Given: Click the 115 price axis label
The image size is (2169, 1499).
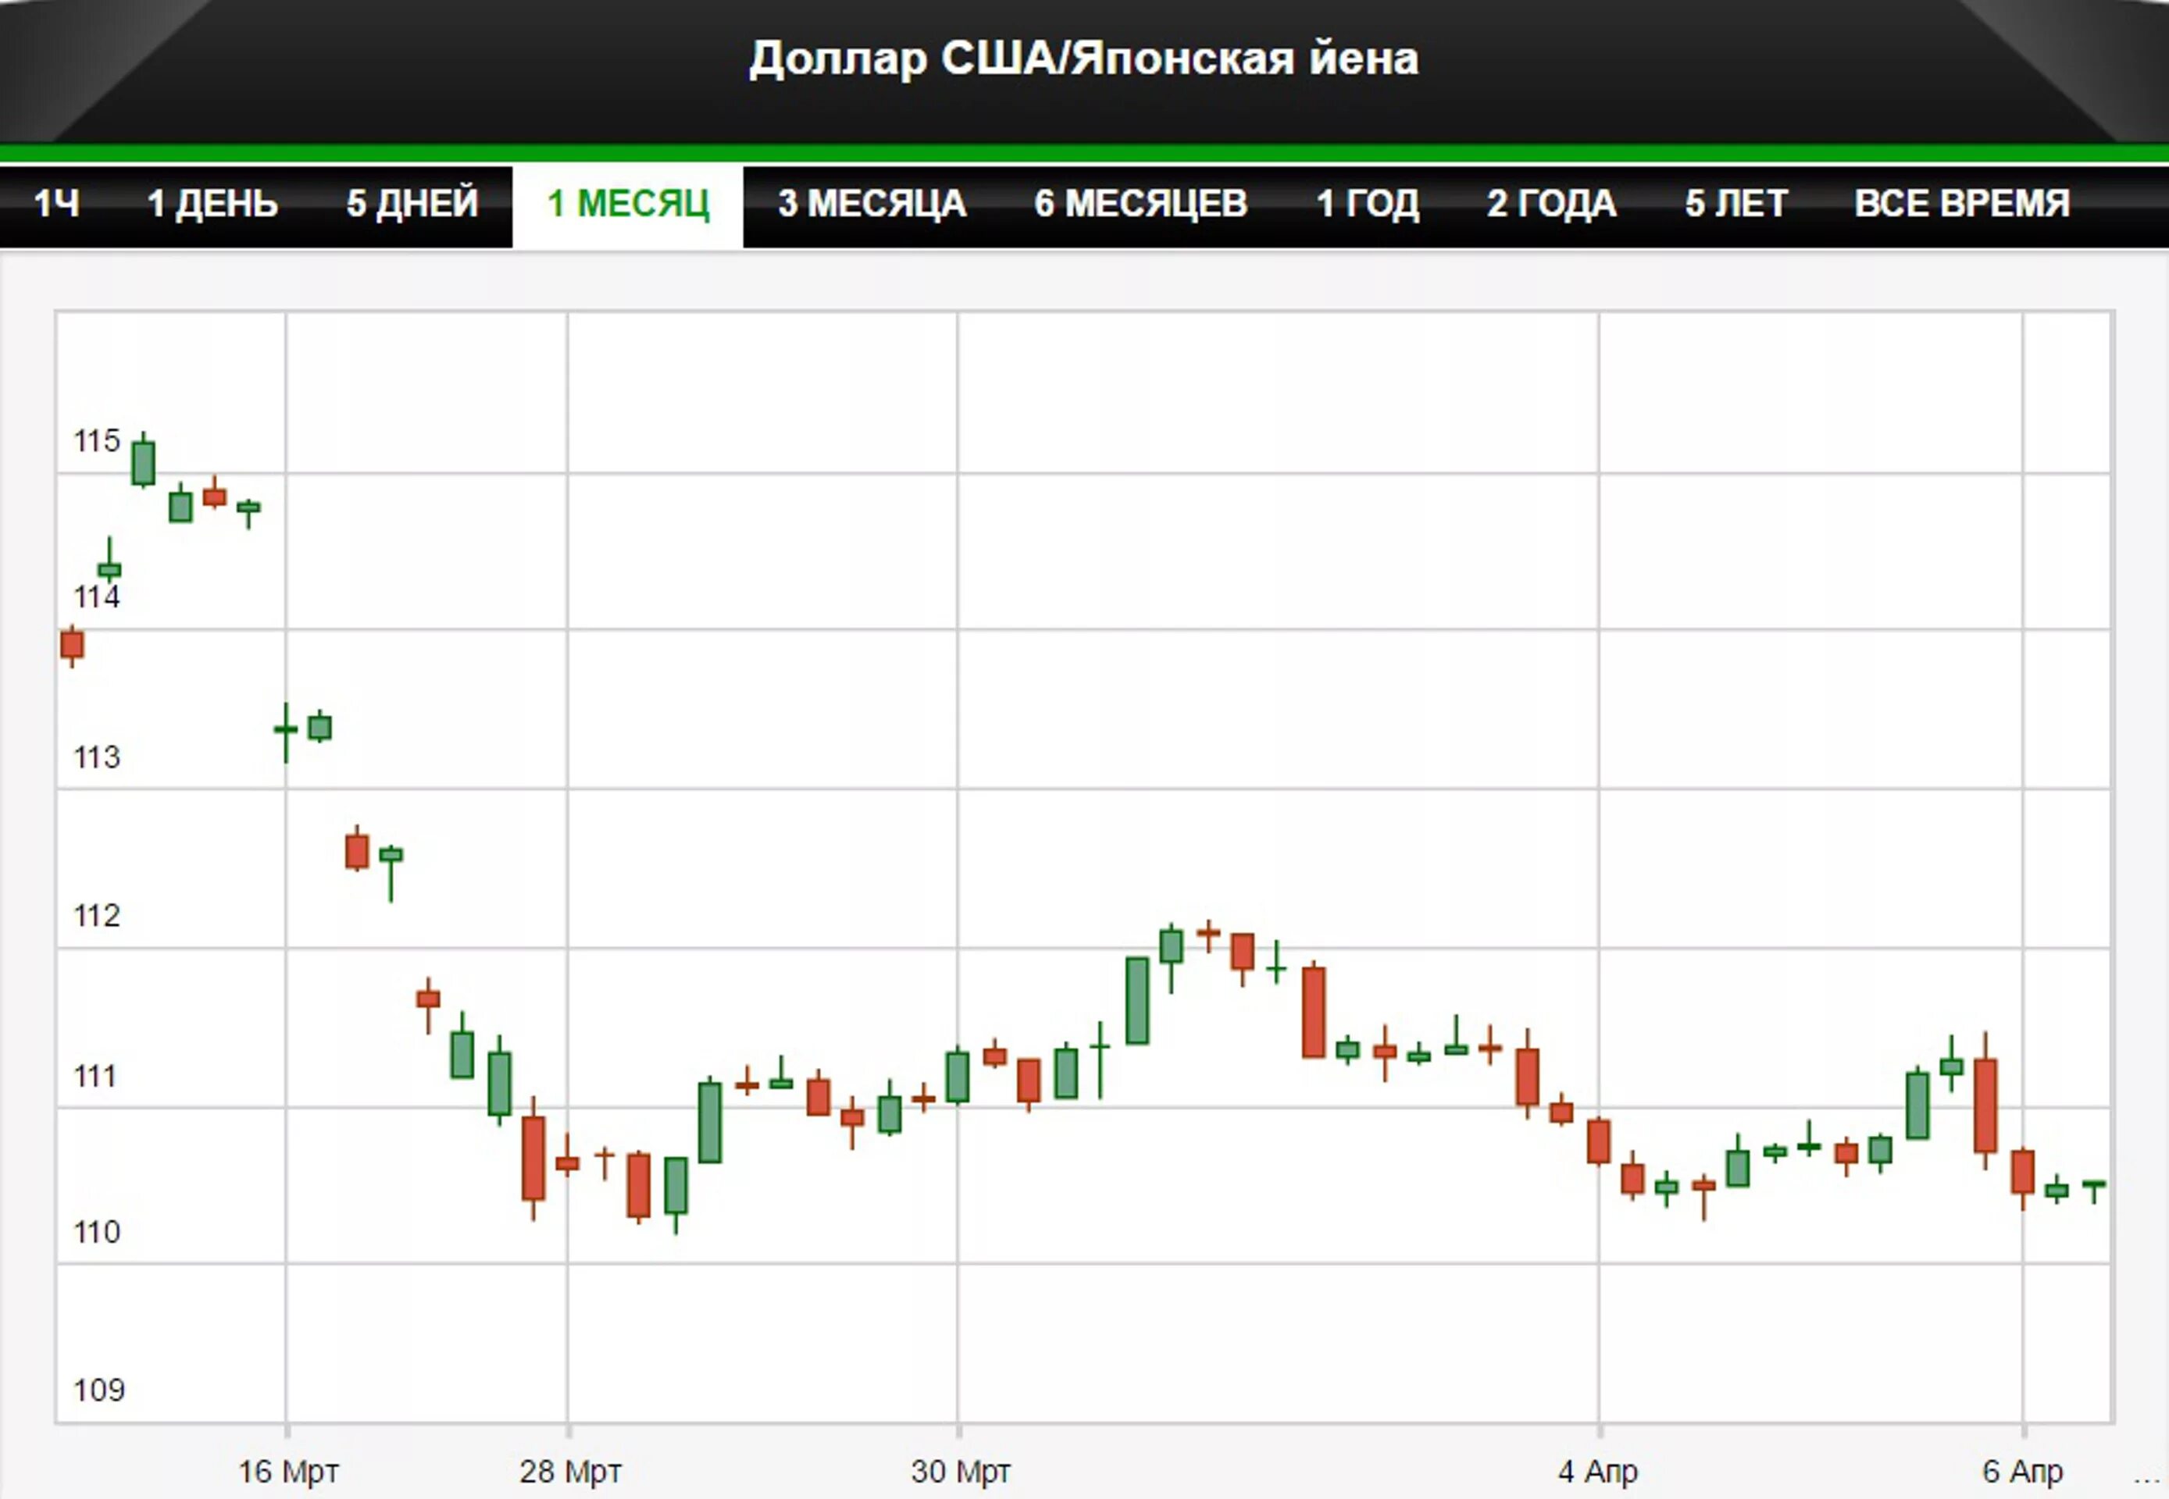Looking at the screenshot, I should pos(97,440).
